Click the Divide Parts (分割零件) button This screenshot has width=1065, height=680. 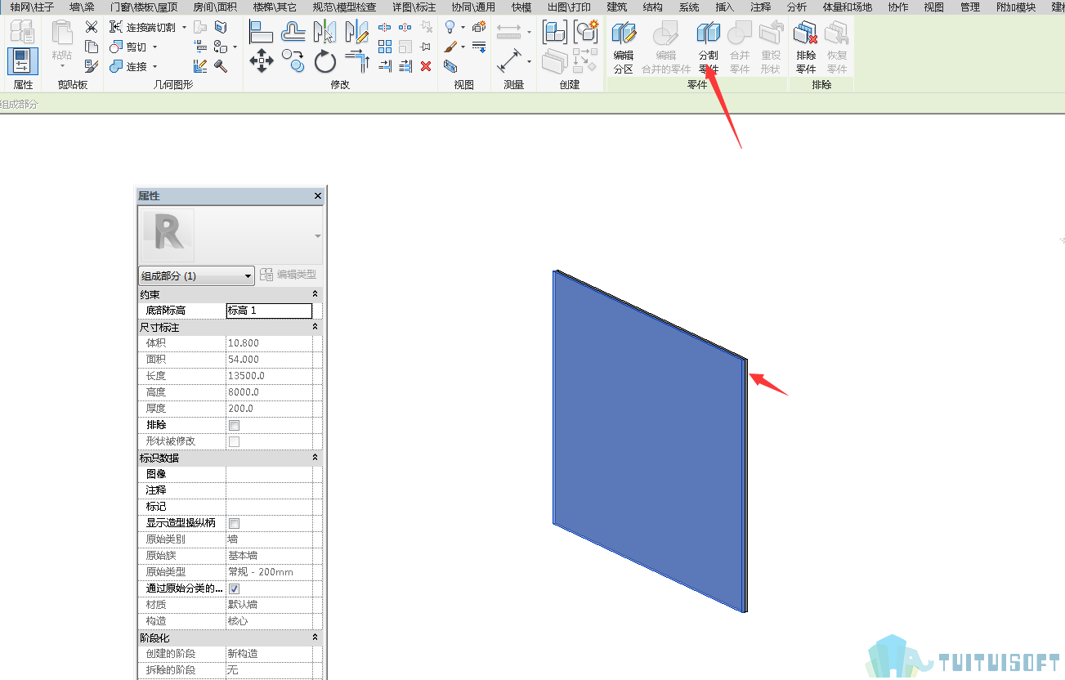(709, 47)
